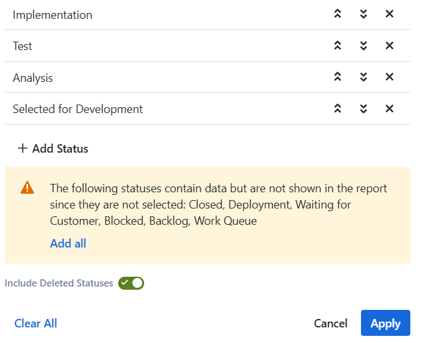Move Analysis status up

338,77
